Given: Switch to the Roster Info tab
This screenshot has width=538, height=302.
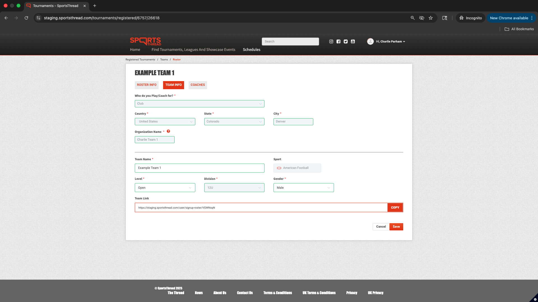Looking at the screenshot, I should [x=147, y=85].
